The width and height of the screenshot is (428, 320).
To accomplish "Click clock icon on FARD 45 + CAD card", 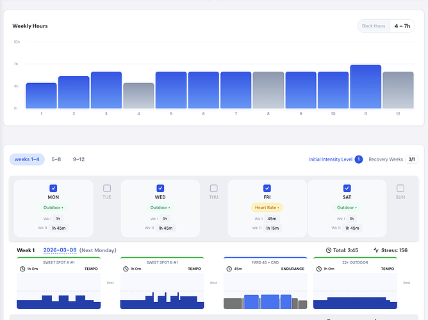I will [229, 269].
